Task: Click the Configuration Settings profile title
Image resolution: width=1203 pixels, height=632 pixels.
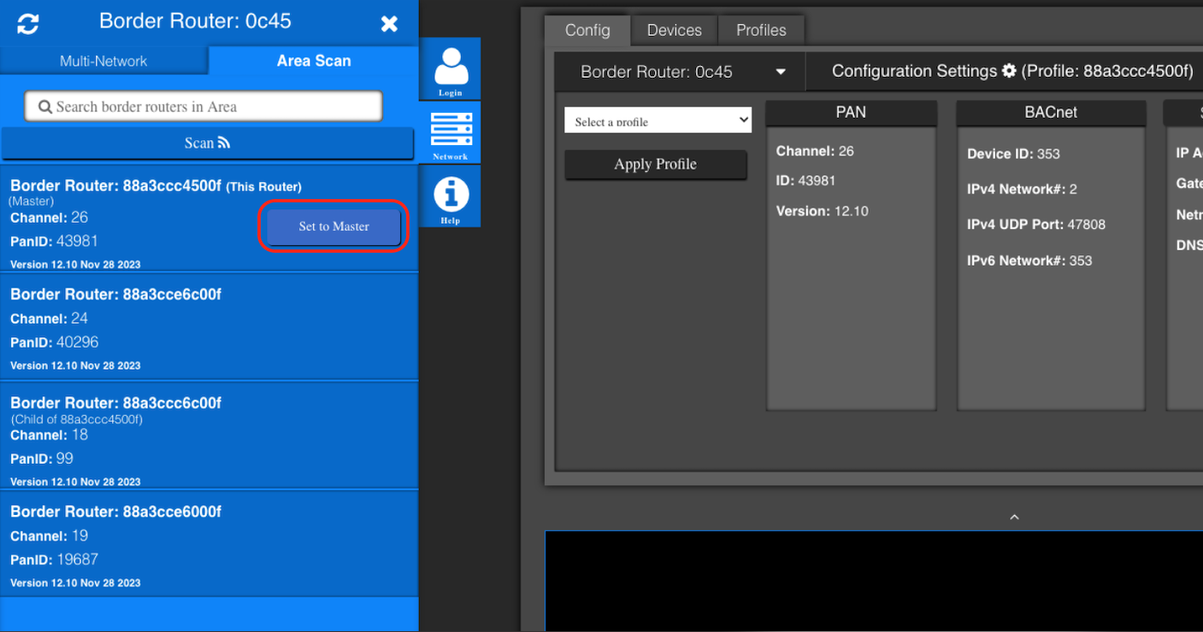Action: (x=1012, y=71)
